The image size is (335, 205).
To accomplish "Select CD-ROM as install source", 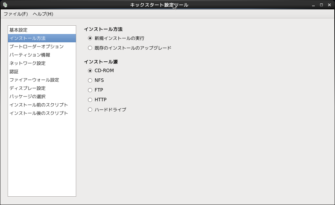I will click(x=90, y=70).
